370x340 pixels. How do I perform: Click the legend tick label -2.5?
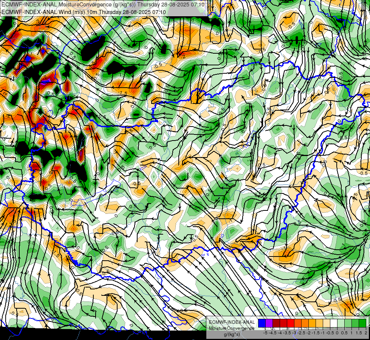301,333
